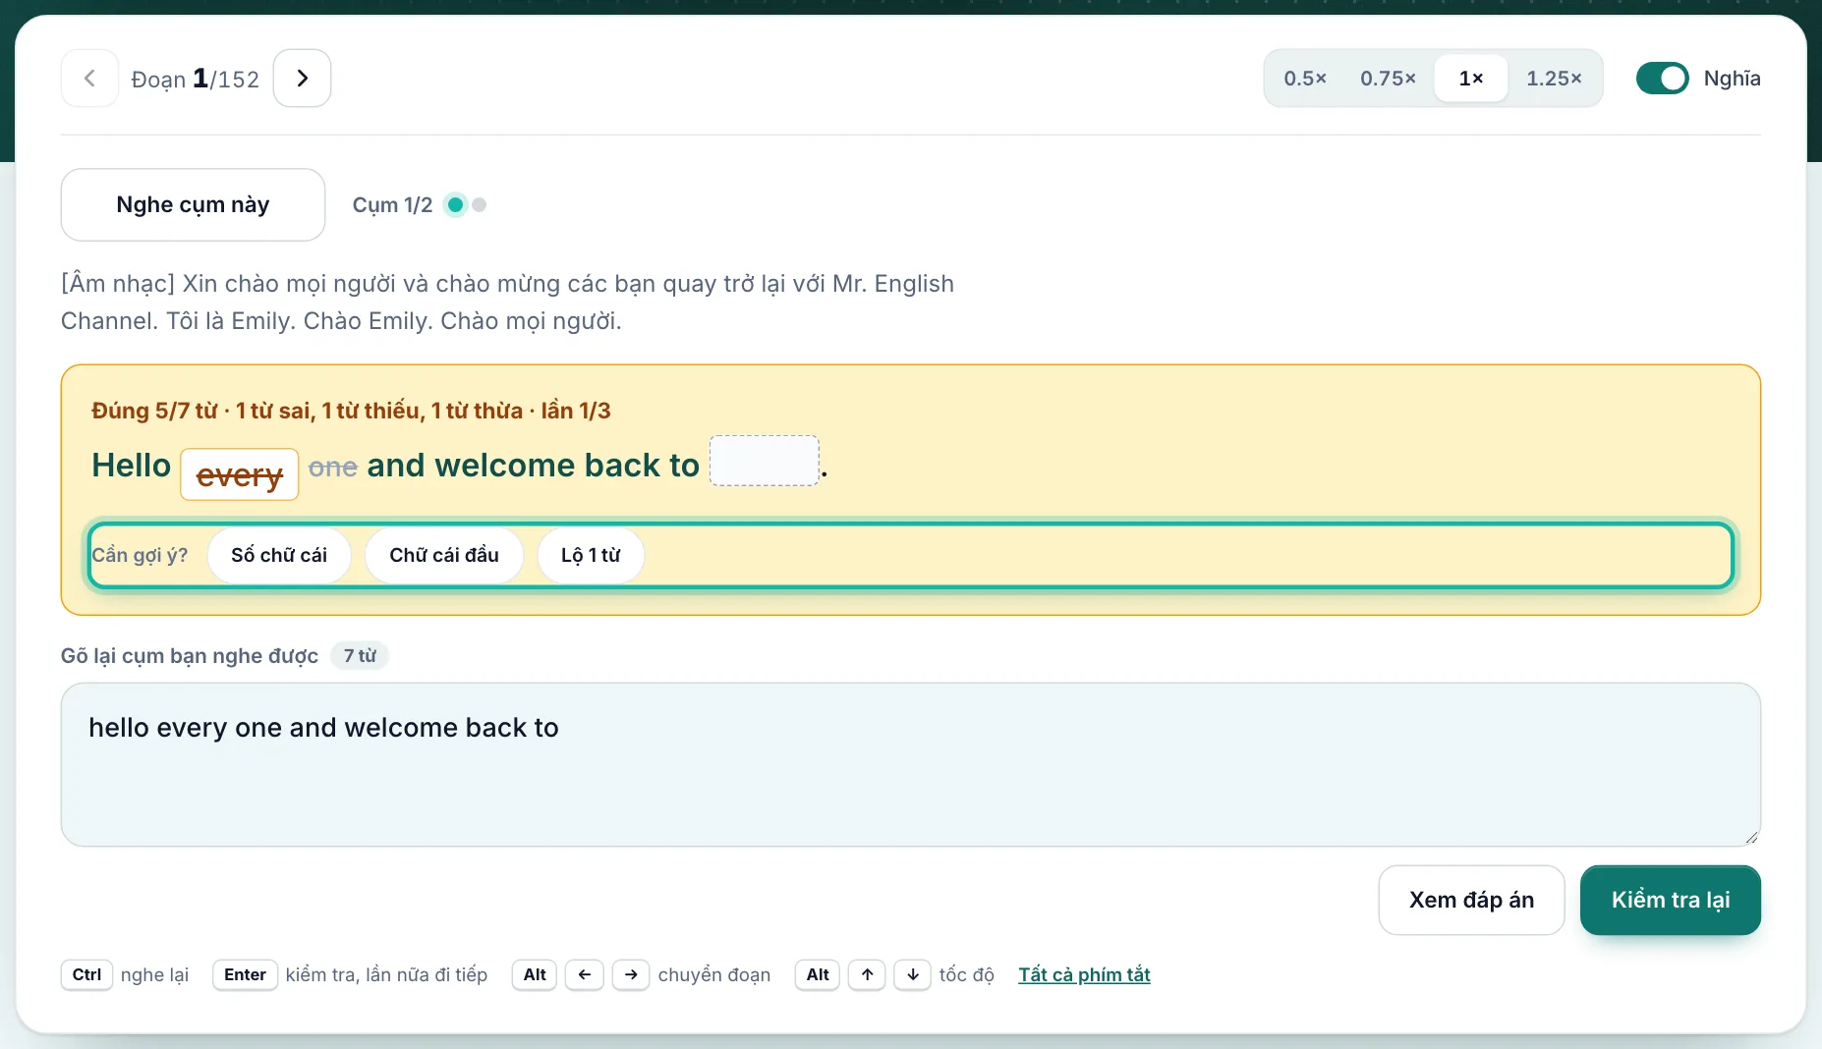Set playback speed to 1.25×

tap(1554, 79)
